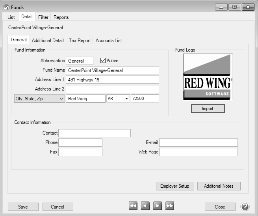Screen dimensions: 258x216
Task: Click the Save button
Action: click(23, 207)
